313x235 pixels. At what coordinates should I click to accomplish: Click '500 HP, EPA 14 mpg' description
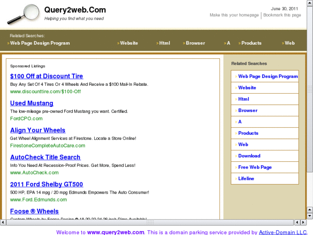(x=80, y=192)
